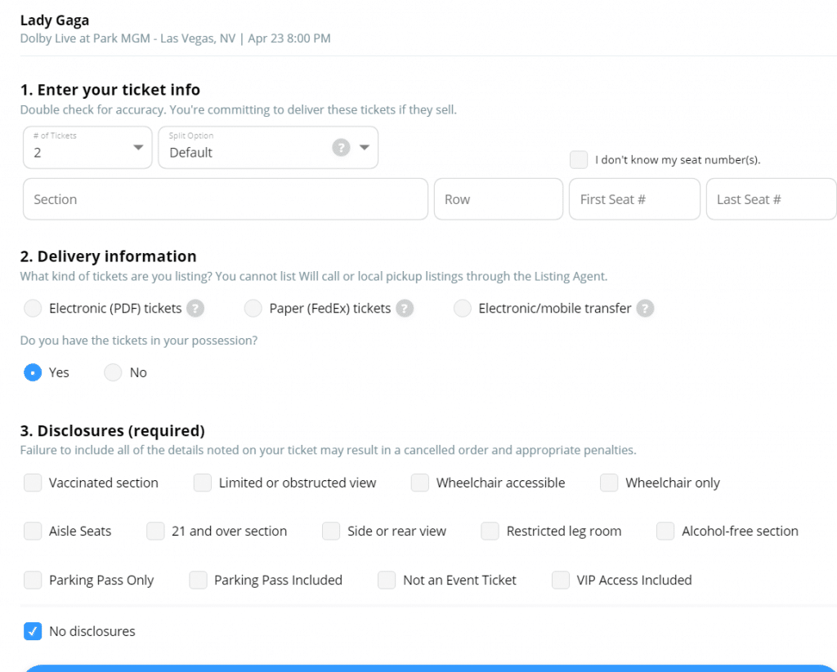Click the Section input field
This screenshot has height=672, width=837.
pyautogui.click(x=226, y=199)
